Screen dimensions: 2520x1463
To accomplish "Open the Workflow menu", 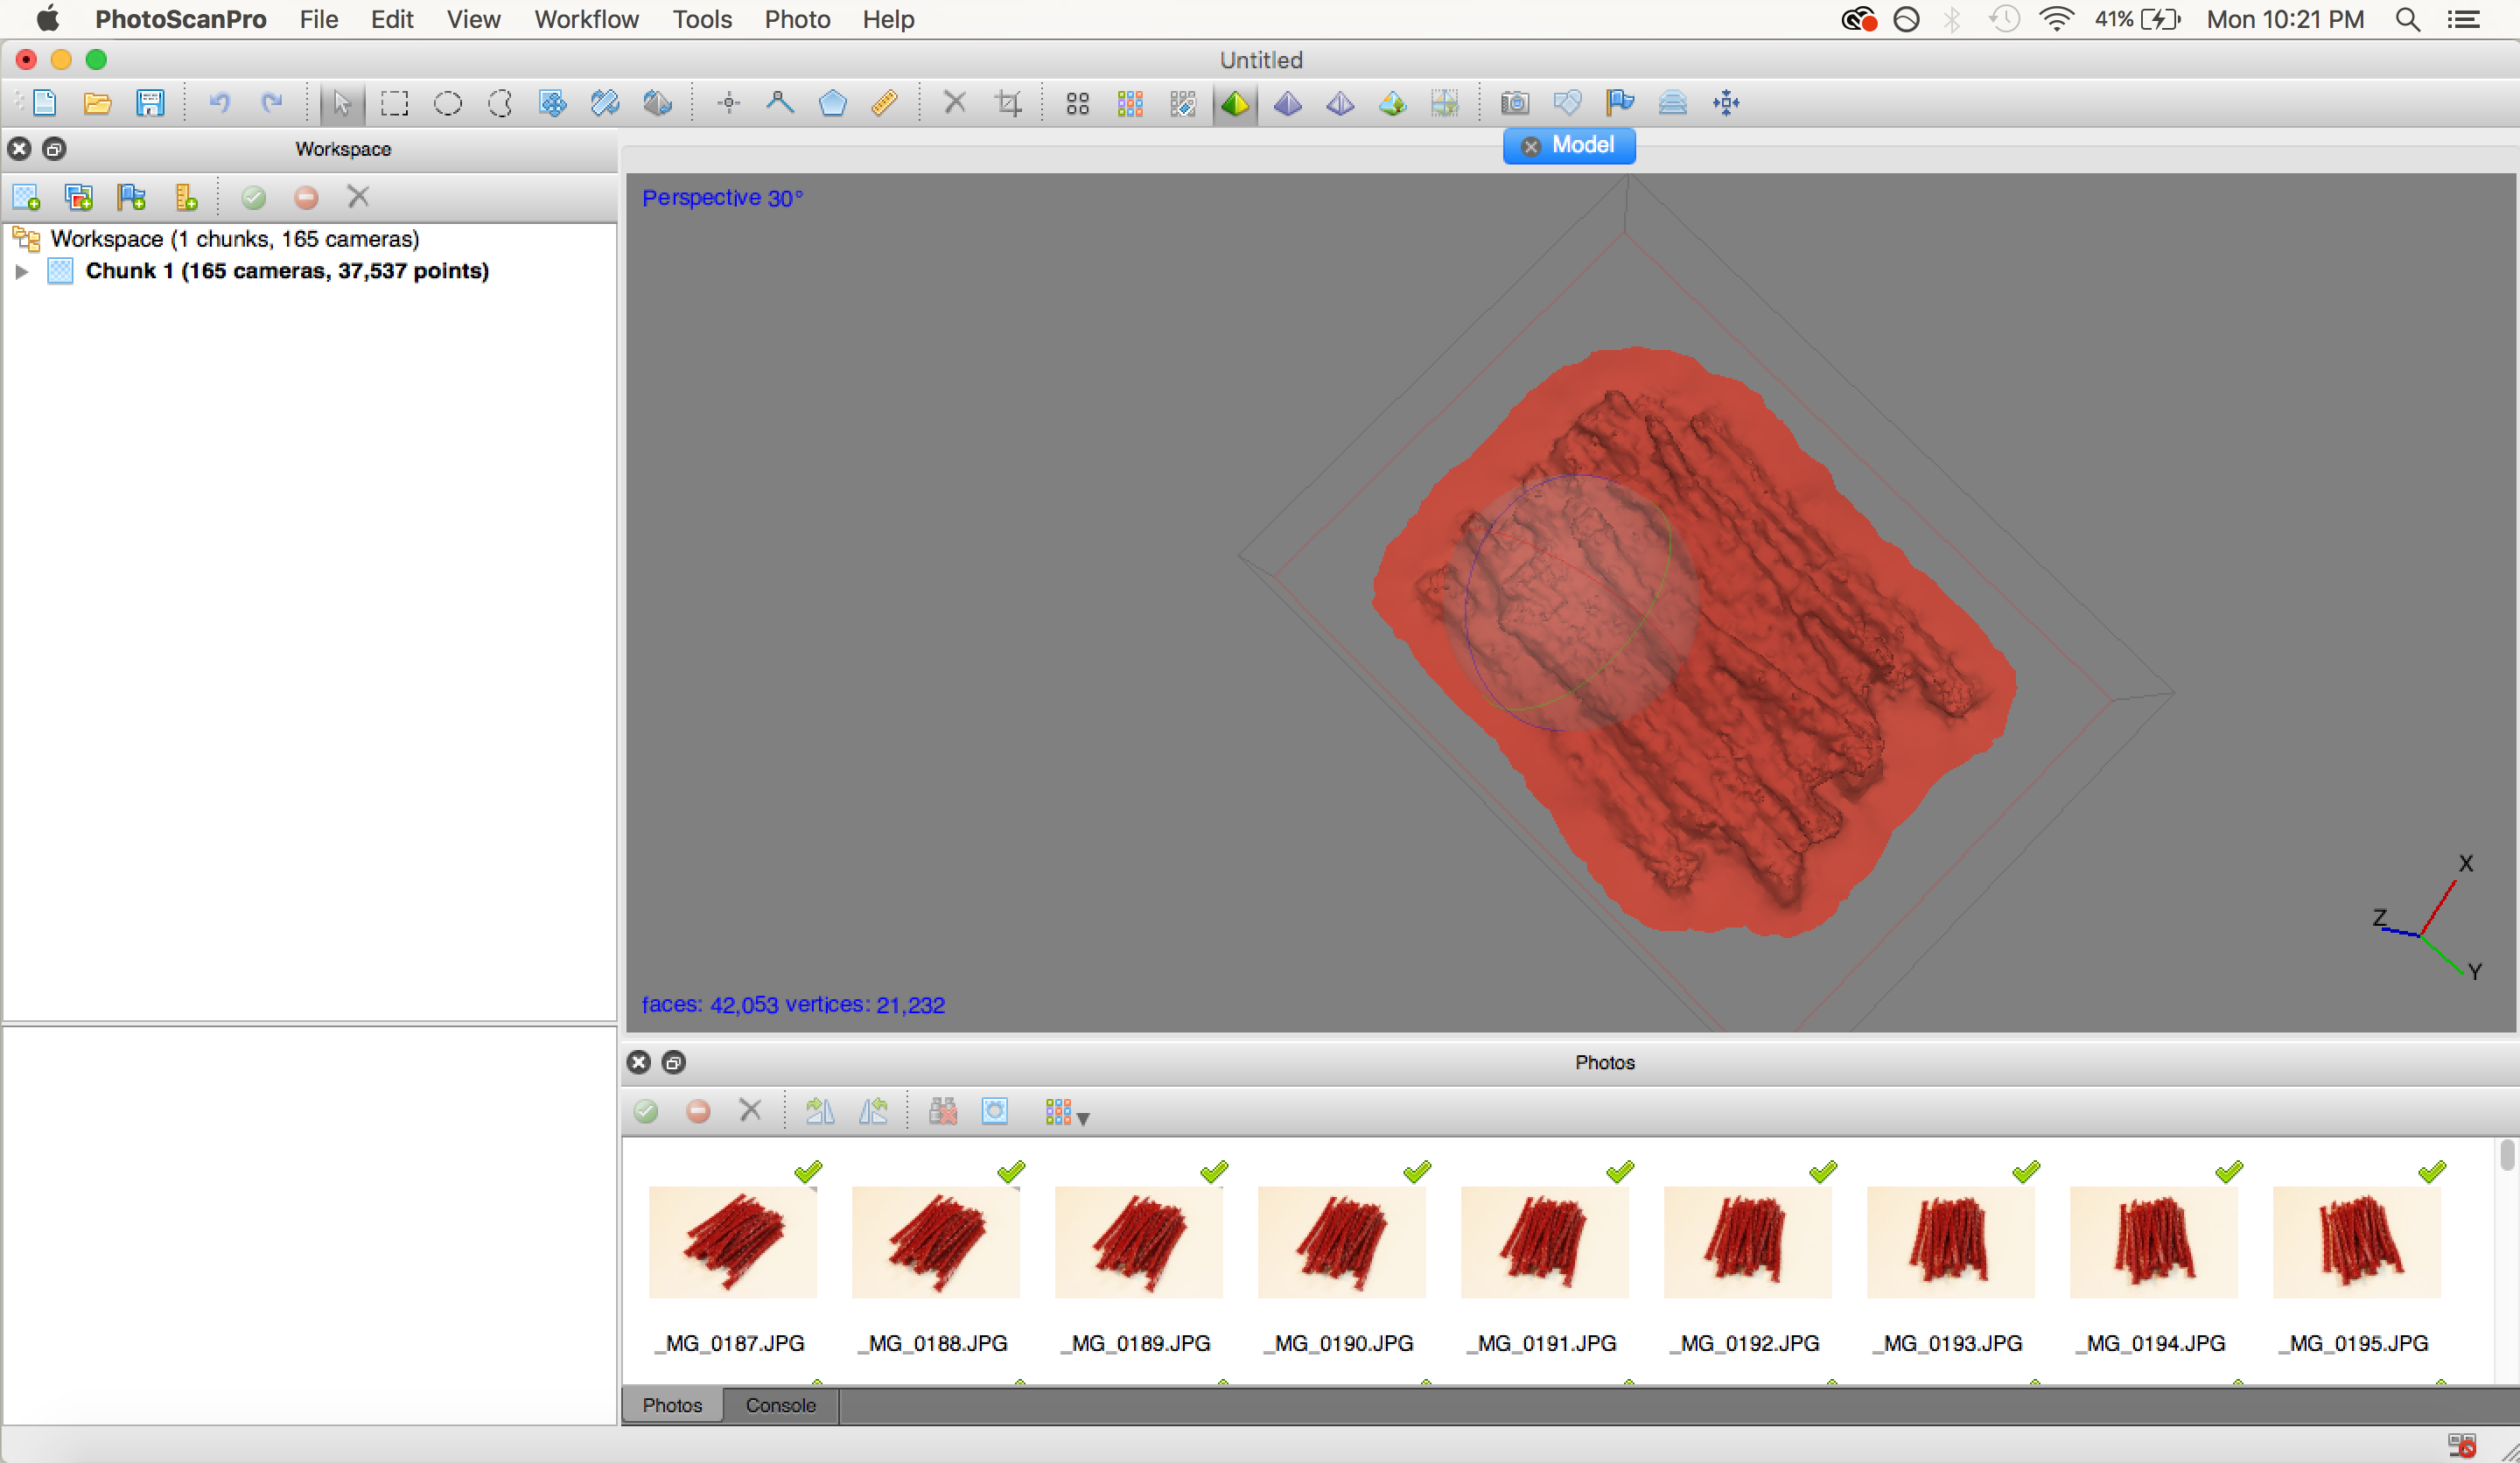I will [x=586, y=19].
